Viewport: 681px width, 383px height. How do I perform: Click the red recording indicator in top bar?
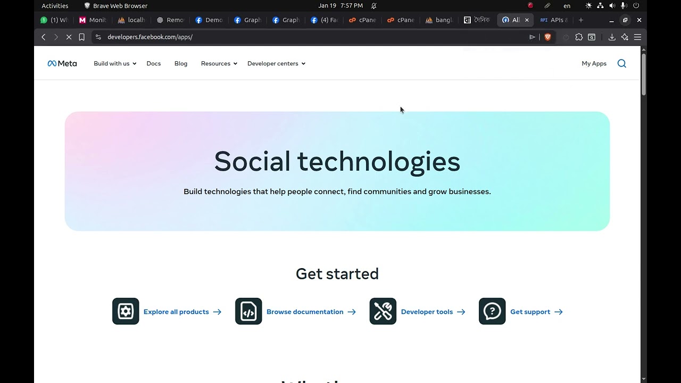530,5
